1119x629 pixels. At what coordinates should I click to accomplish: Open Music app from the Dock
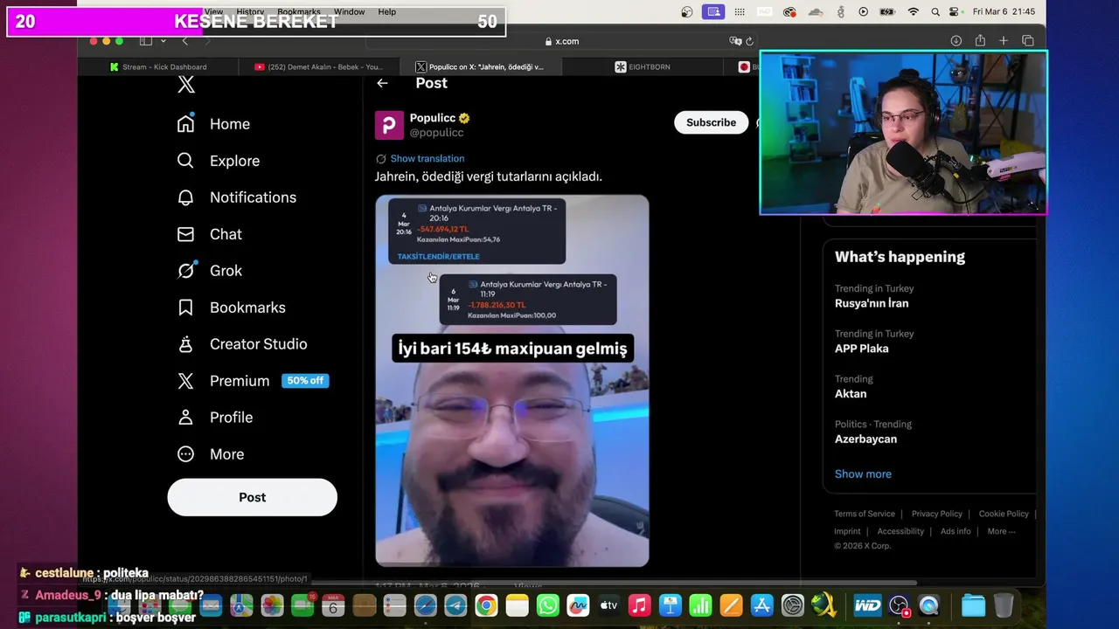click(x=640, y=605)
